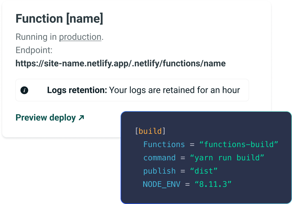This screenshot has height=204, width=292.
Task: Click the "functions-build" value
Action: pos(238,144)
